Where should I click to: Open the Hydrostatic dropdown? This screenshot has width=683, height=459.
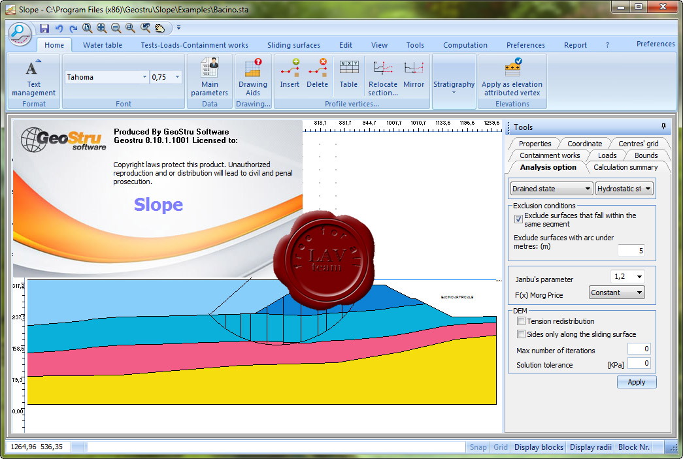(624, 189)
